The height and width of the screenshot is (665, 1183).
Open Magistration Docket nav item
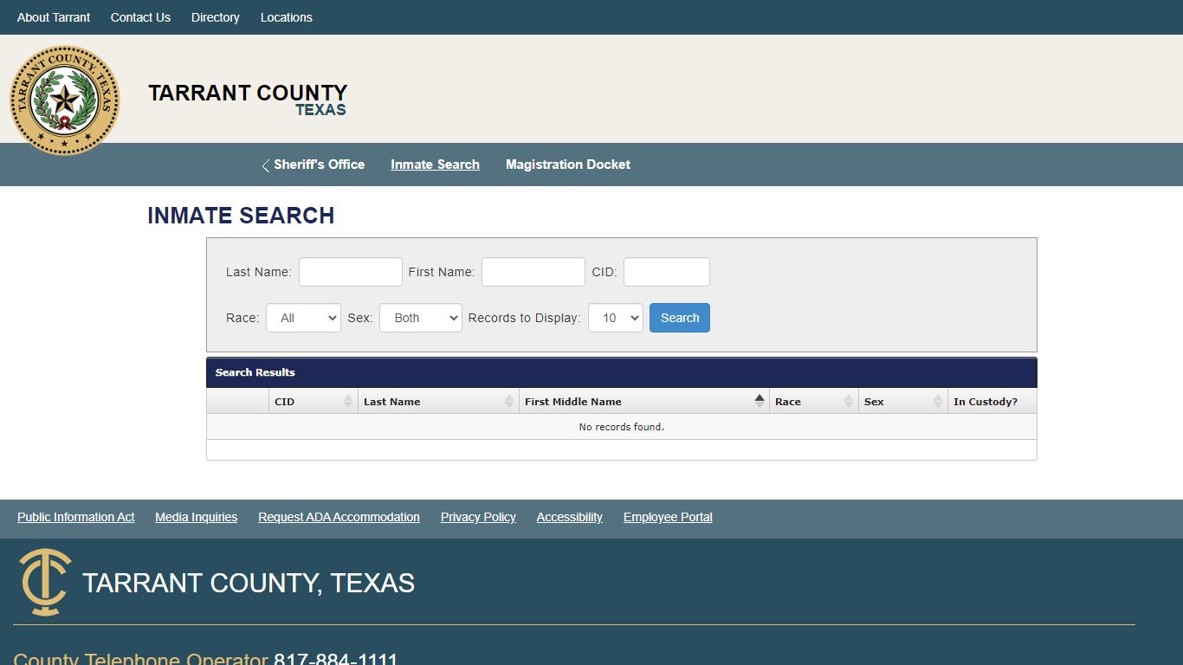coord(568,165)
